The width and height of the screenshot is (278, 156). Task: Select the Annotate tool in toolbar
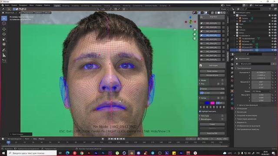pos(4,50)
